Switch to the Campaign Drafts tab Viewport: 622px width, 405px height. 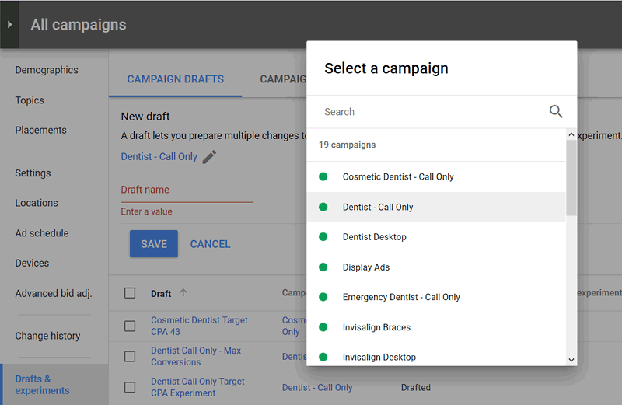point(175,79)
